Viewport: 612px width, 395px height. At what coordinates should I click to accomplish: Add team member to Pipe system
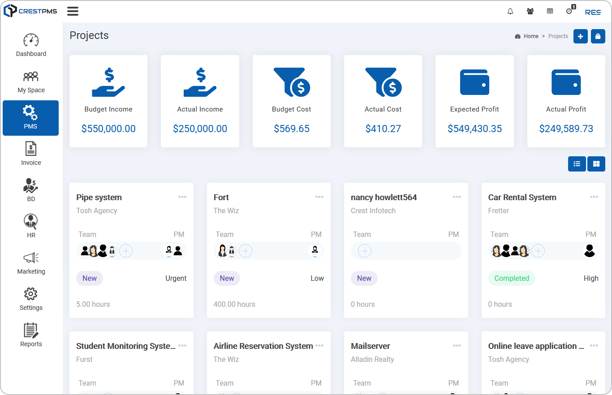tap(126, 251)
